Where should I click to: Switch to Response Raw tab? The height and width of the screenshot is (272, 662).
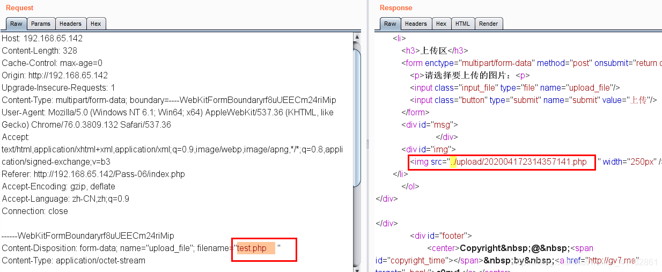click(390, 24)
